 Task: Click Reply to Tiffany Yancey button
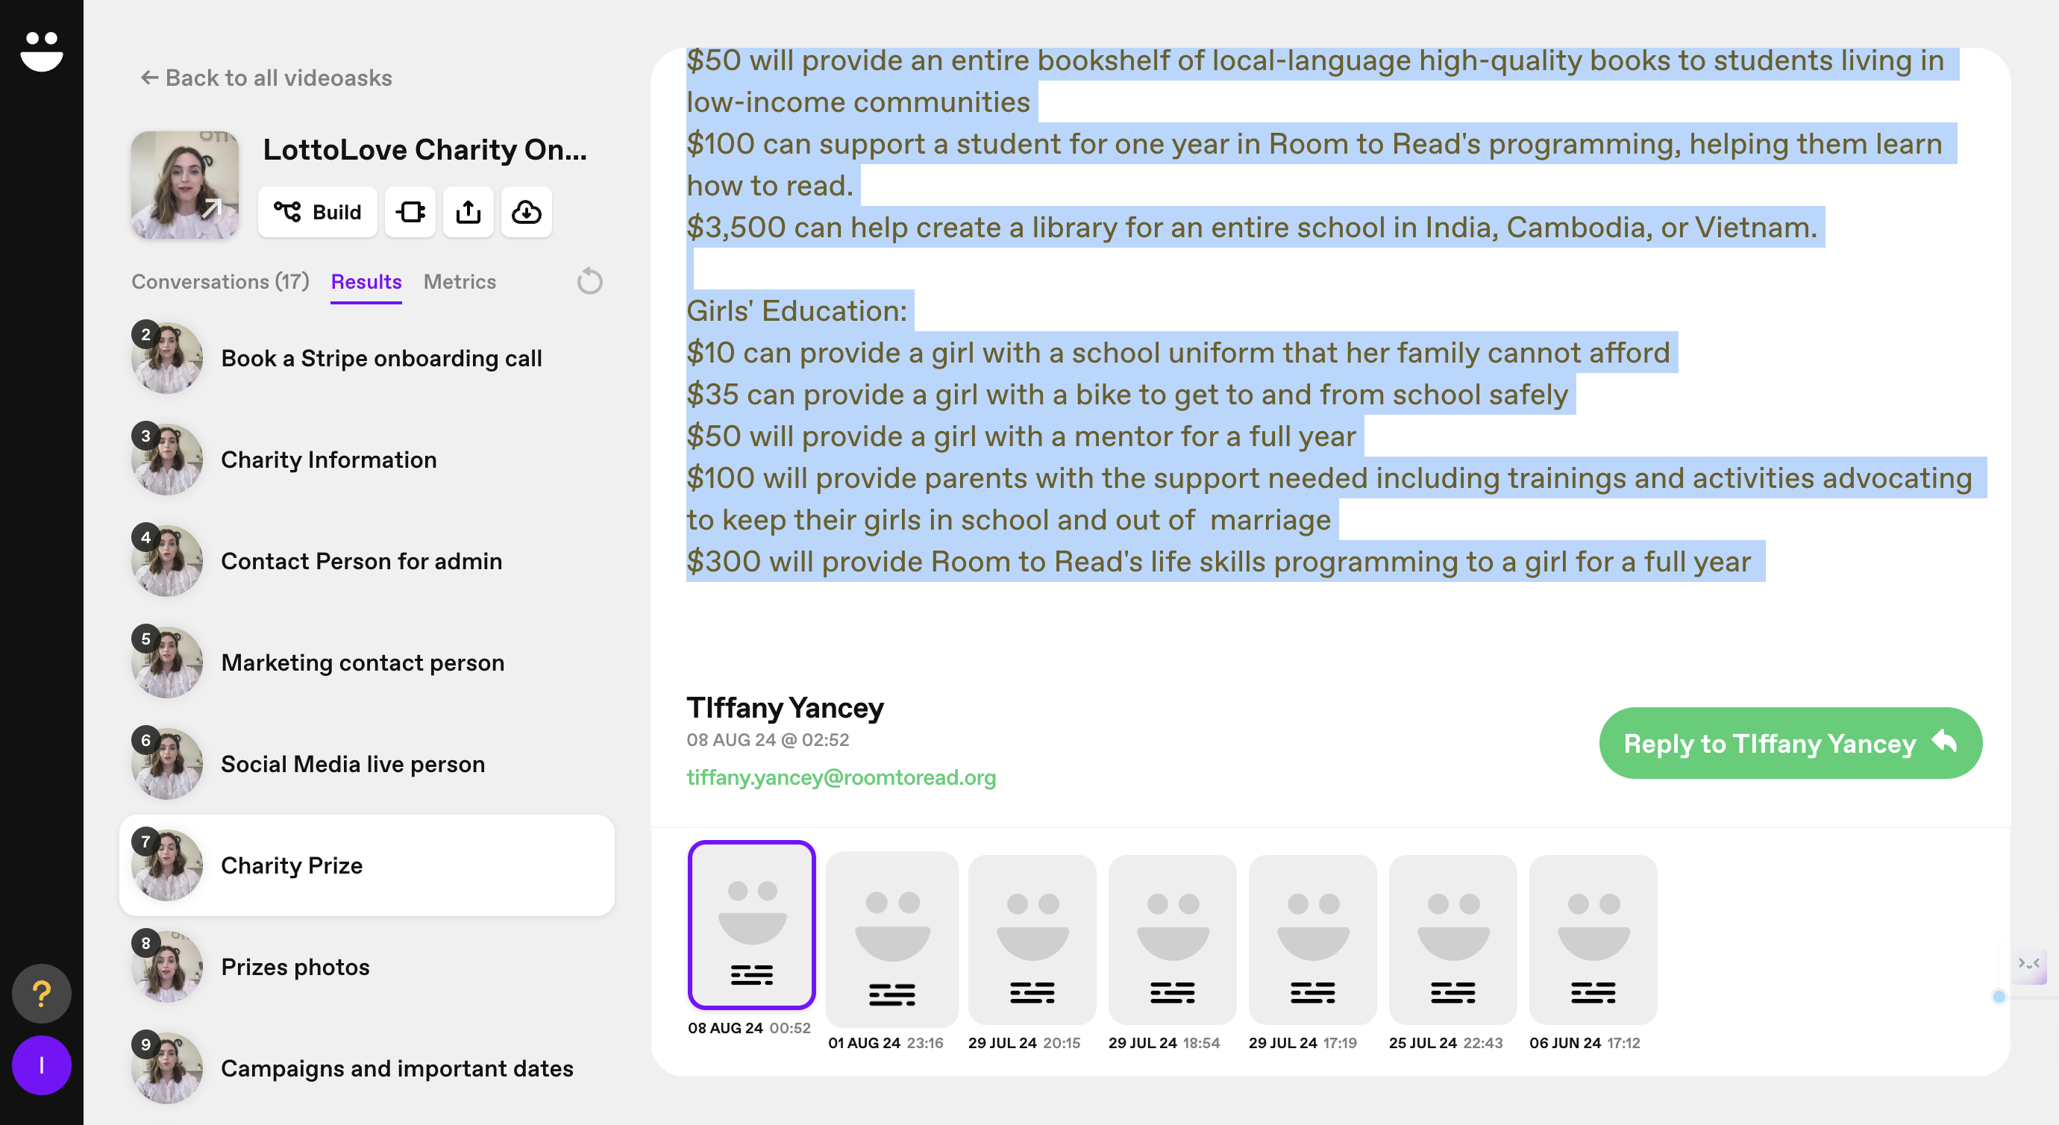[1790, 743]
